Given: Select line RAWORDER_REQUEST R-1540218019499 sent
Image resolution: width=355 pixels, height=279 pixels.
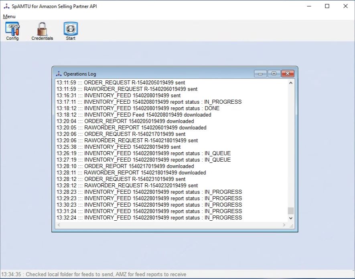Looking at the screenshot, I should [127, 140].
